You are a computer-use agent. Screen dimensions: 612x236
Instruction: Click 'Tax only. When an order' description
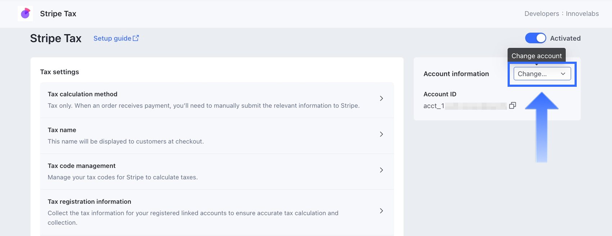204,105
